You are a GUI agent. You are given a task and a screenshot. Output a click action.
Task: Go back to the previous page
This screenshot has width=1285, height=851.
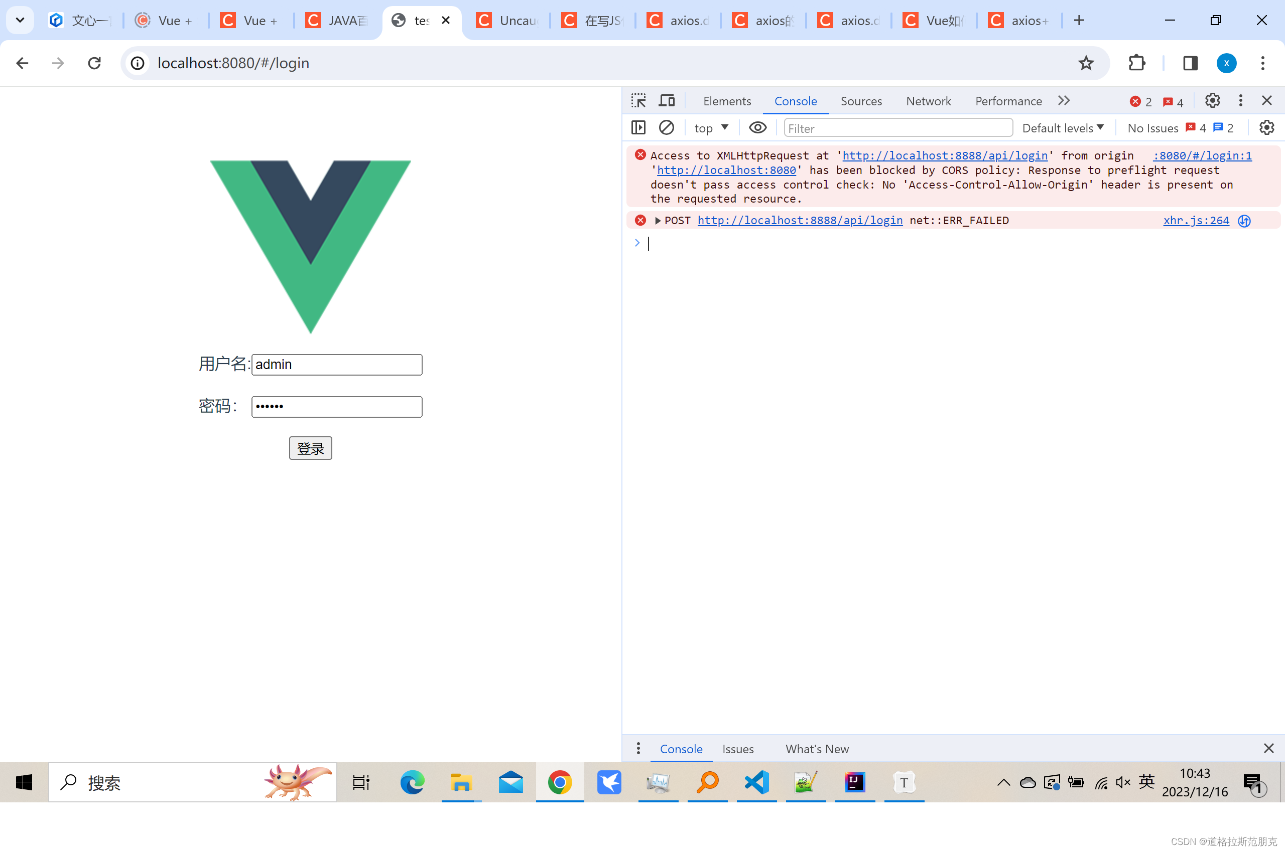22,63
